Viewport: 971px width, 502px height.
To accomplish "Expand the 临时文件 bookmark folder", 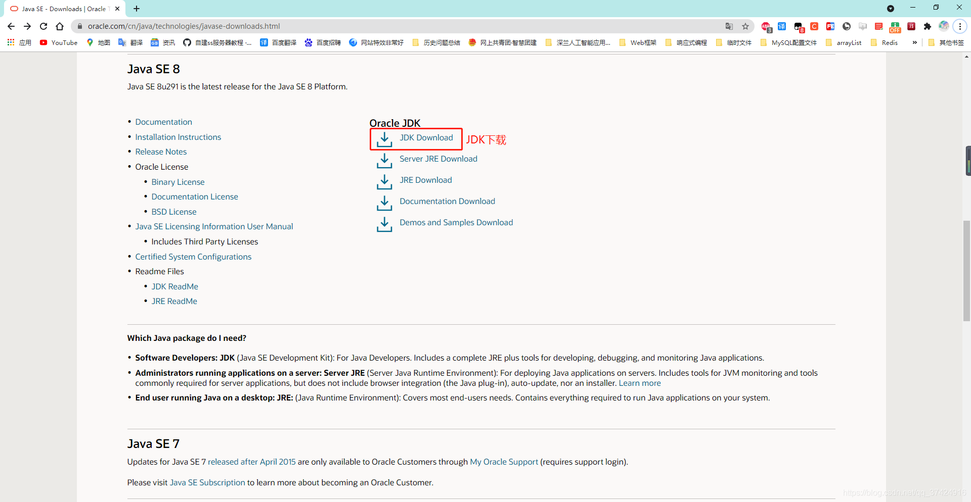I will pyautogui.click(x=734, y=42).
